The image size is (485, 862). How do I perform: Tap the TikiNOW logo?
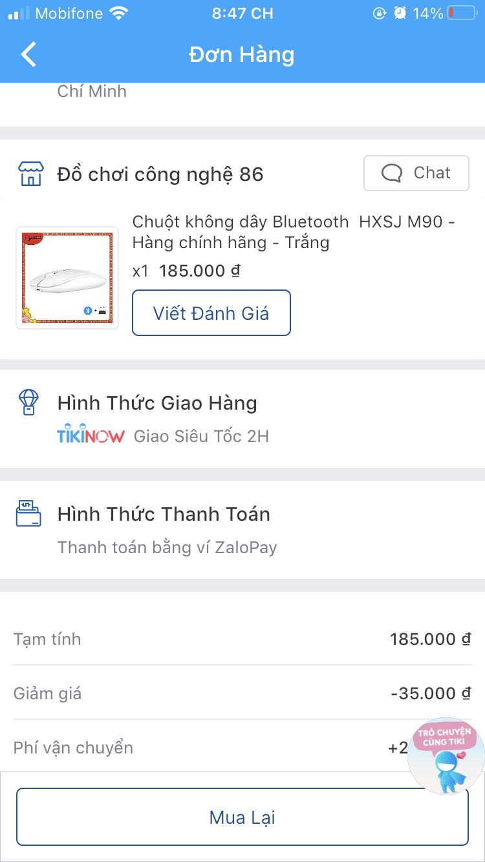pyautogui.click(x=91, y=435)
